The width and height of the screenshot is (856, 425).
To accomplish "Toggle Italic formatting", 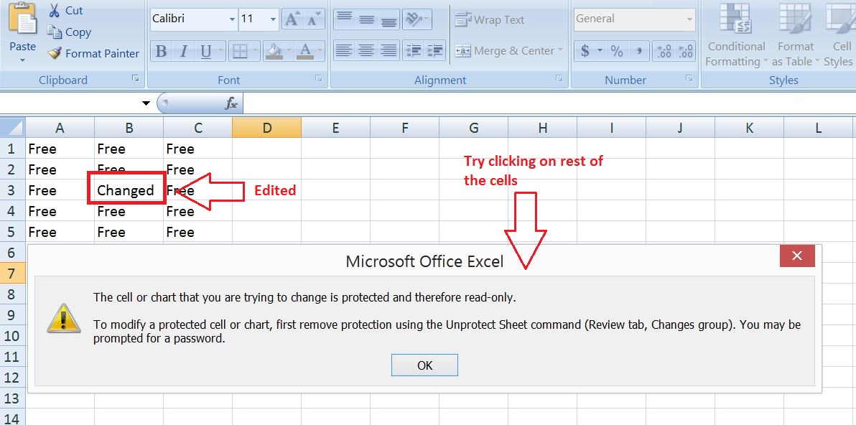I will click(x=183, y=51).
